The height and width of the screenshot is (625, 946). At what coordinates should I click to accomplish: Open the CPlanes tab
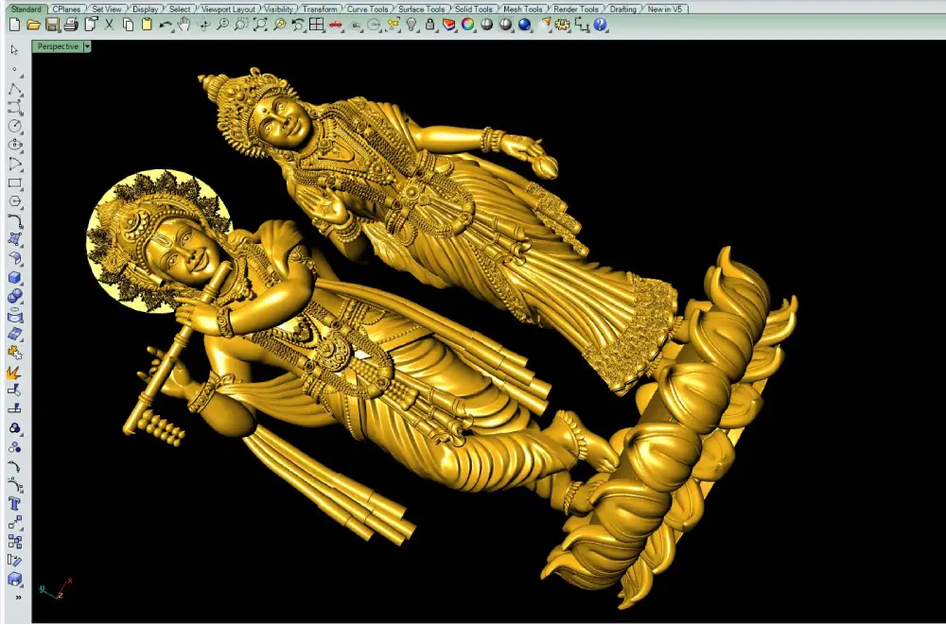[x=66, y=9]
